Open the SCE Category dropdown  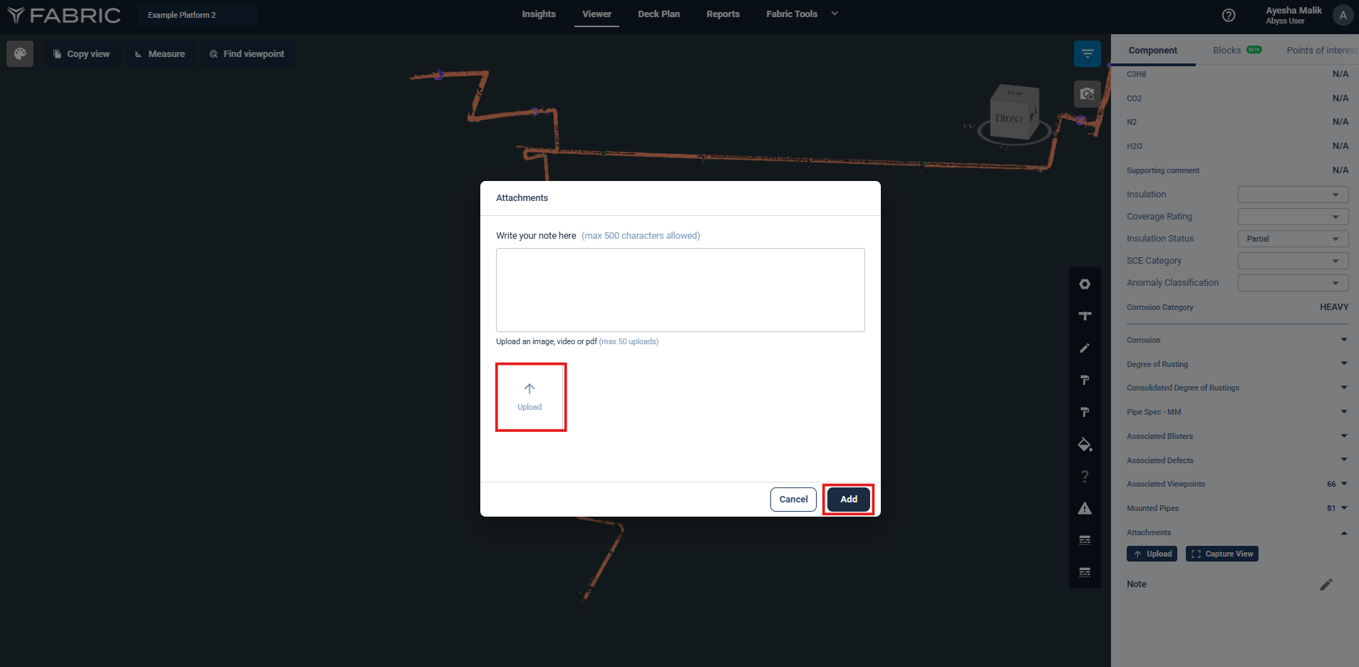pos(1293,261)
